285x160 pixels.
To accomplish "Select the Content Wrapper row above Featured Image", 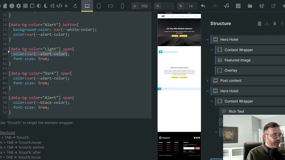I will coord(250,50).
